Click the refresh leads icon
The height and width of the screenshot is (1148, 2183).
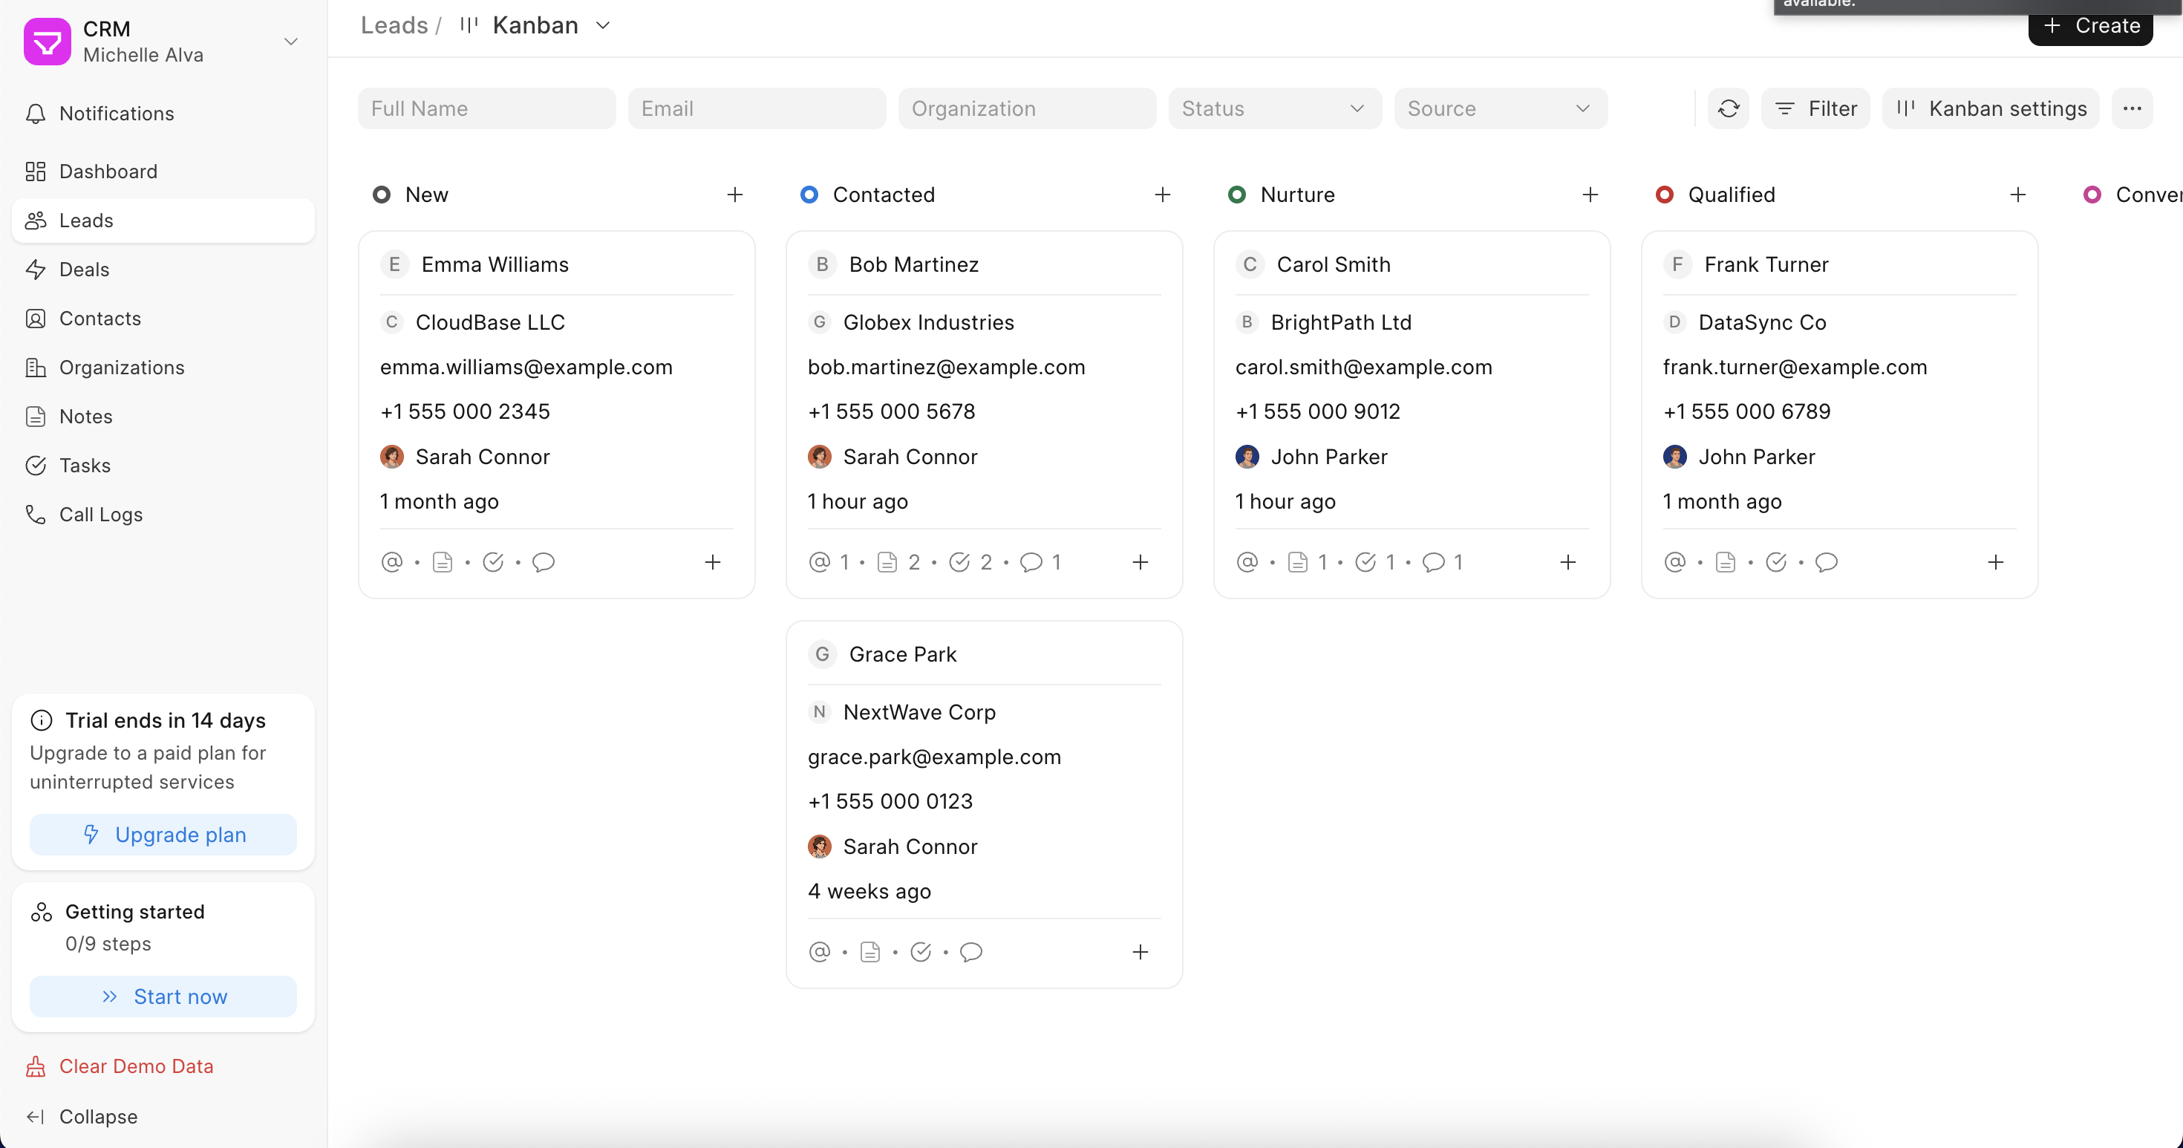pyautogui.click(x=1728, y=108)
